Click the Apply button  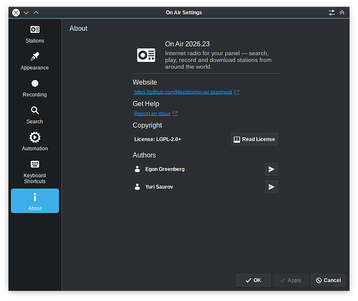290,281
